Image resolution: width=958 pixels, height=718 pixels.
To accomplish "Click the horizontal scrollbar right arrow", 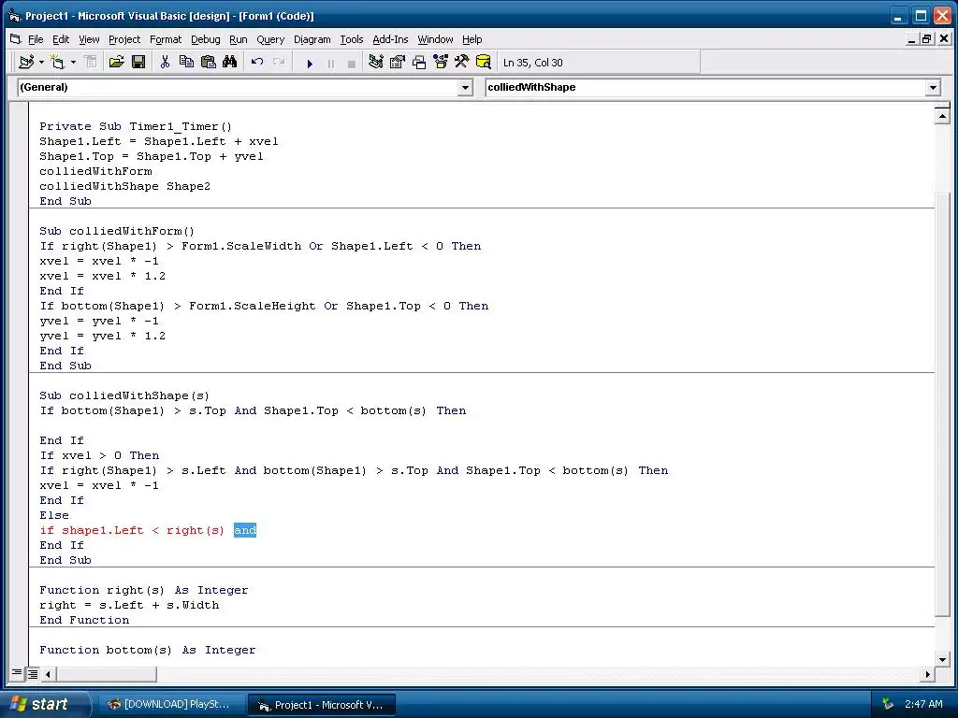I will (x=927, y=674).
